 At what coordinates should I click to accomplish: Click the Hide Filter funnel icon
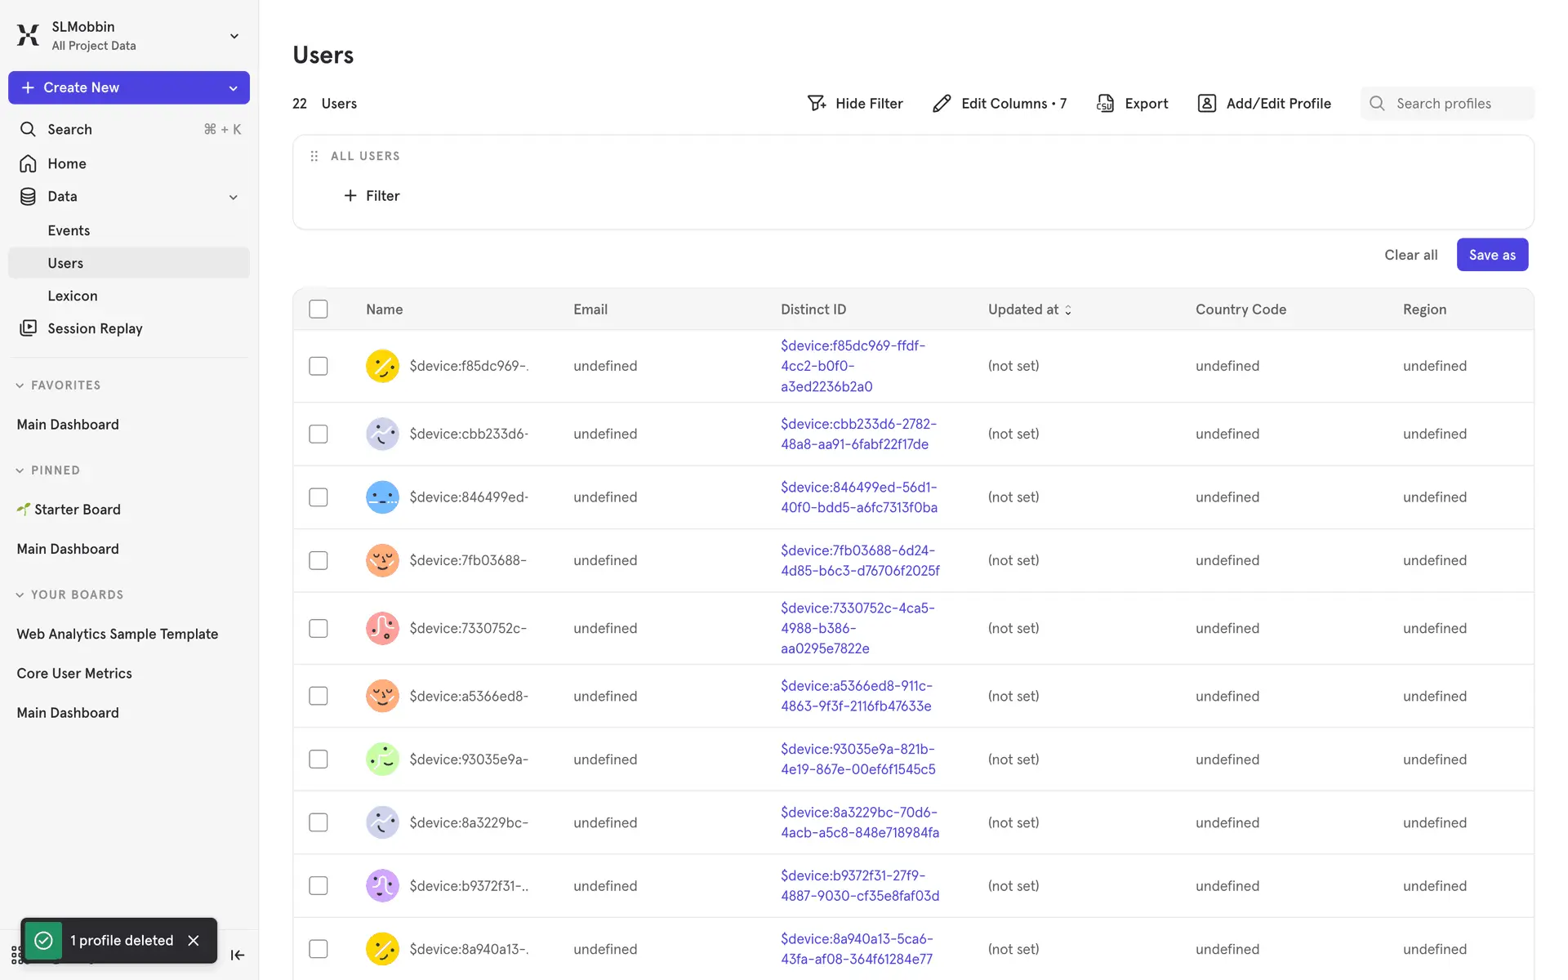816,103
